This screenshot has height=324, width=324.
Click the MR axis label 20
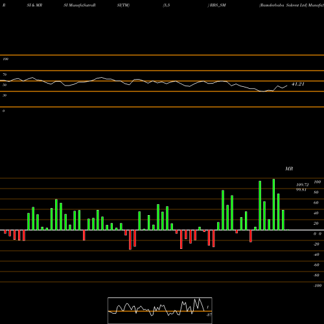316,224
